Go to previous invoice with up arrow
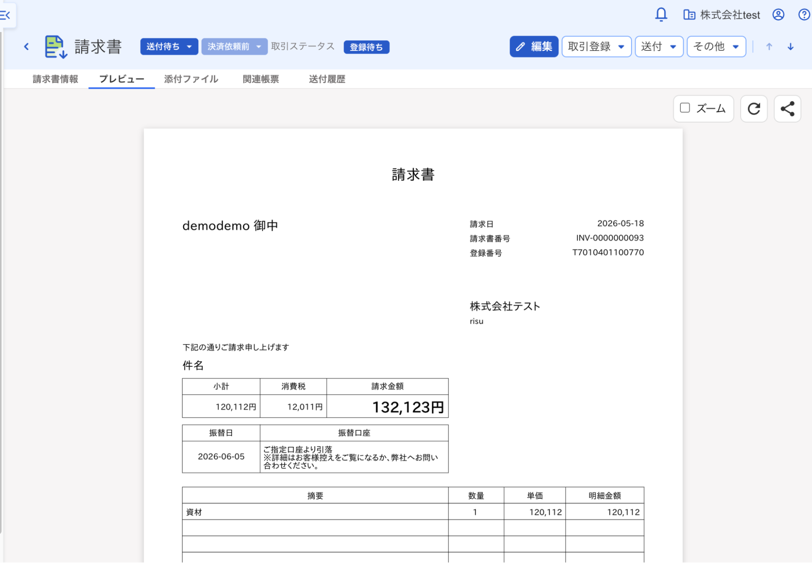The image size is (812, 563). point(769,47)
